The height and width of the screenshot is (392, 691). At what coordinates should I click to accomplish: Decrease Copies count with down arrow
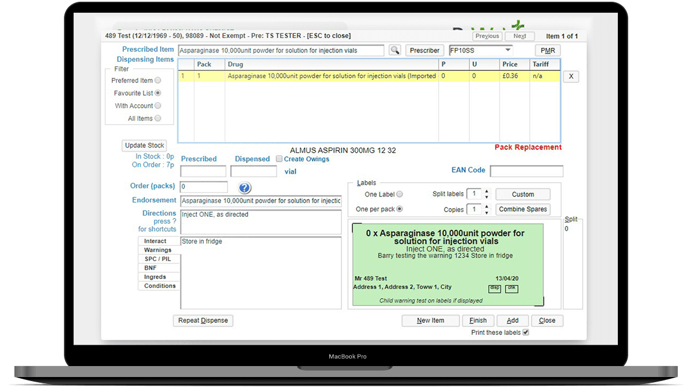coord(487,212)
